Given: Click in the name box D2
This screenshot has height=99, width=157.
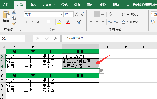Looking at the screenshot, I should [x=11, y=38].
